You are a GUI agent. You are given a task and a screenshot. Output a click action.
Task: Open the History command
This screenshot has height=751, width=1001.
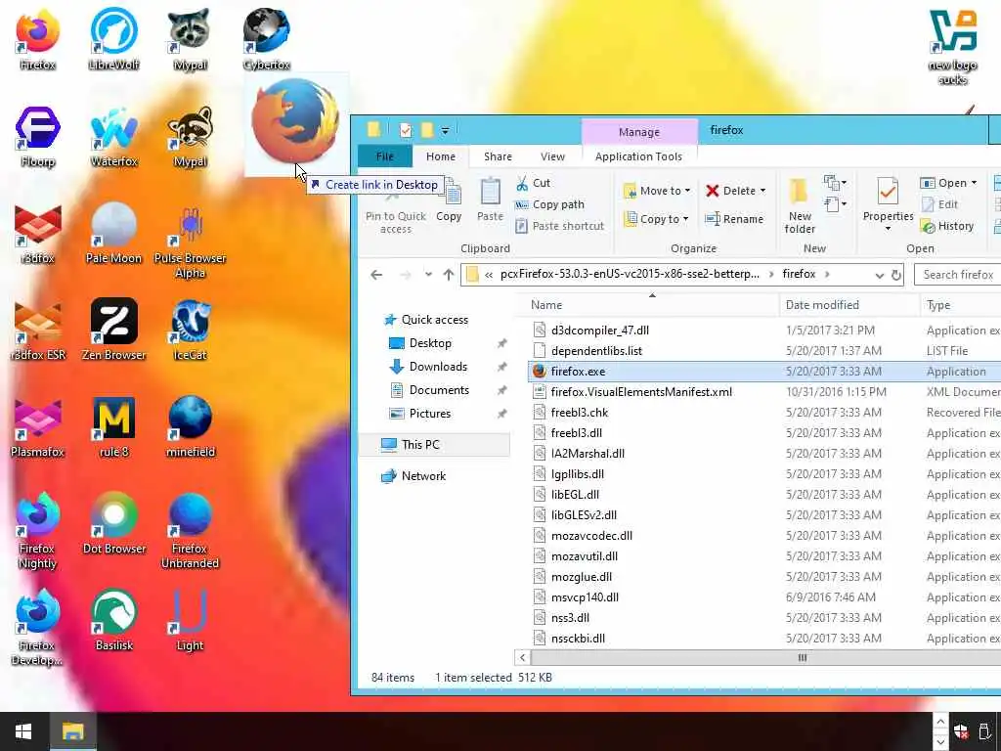[947, 226]
